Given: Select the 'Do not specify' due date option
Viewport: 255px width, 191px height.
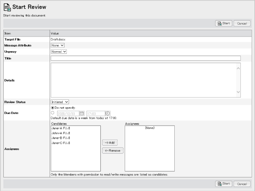Looking at the screenshot, I should point(53,108).
